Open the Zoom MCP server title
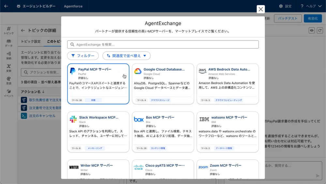 point(226,165)
